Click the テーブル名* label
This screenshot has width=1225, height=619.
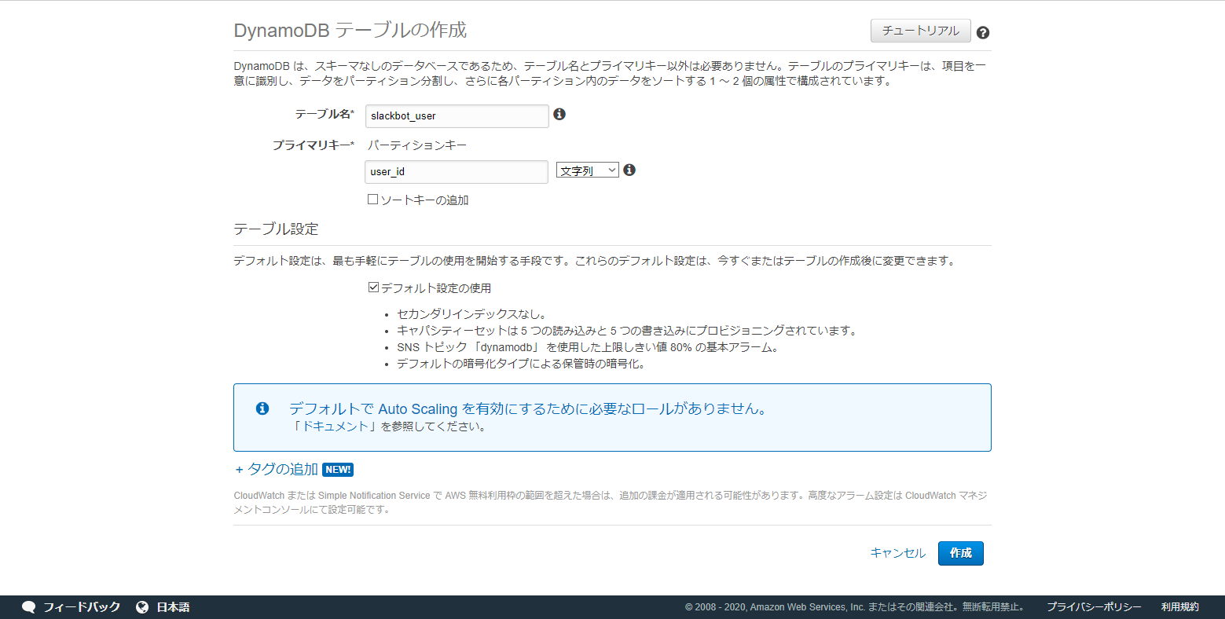click(325, 114)
